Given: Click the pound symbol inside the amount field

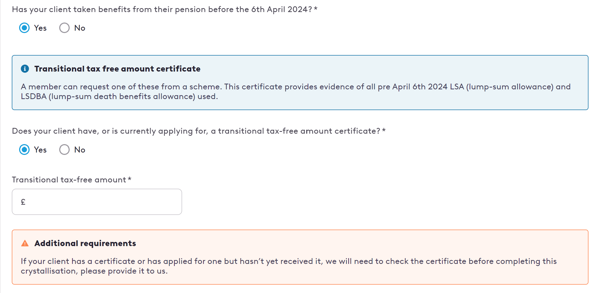Looking at the screenshot, I should click(23, 202).
